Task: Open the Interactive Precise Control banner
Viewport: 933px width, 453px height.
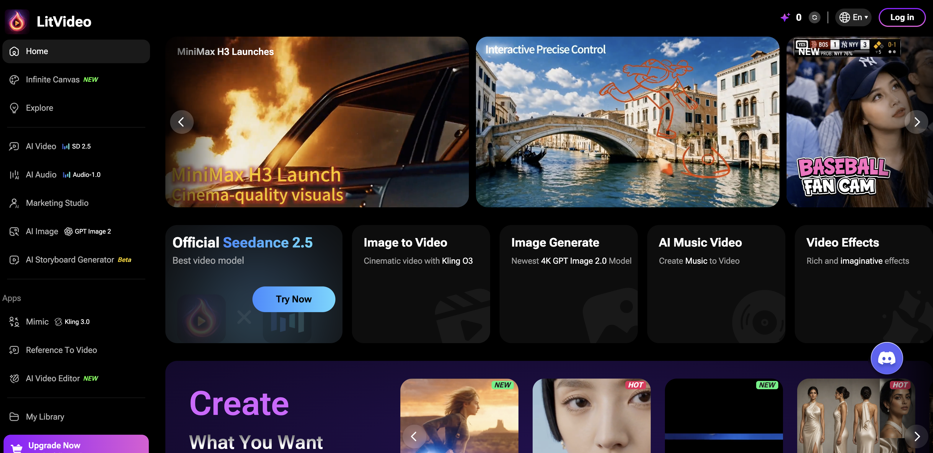Action: (627, 122)
